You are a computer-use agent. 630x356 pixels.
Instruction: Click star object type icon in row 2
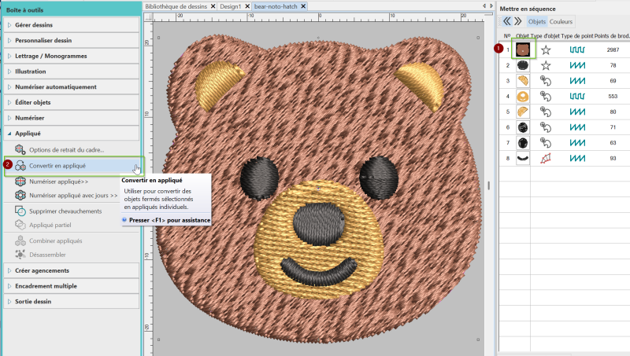pos(546,65)
